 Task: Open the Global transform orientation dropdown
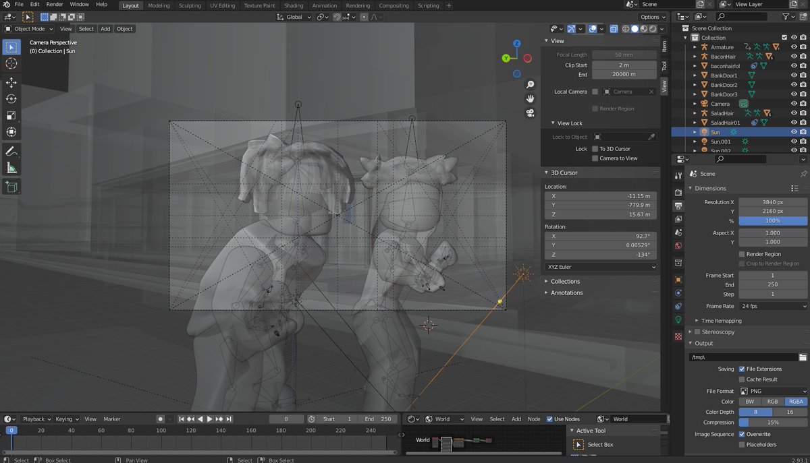(x=294, y=17)
